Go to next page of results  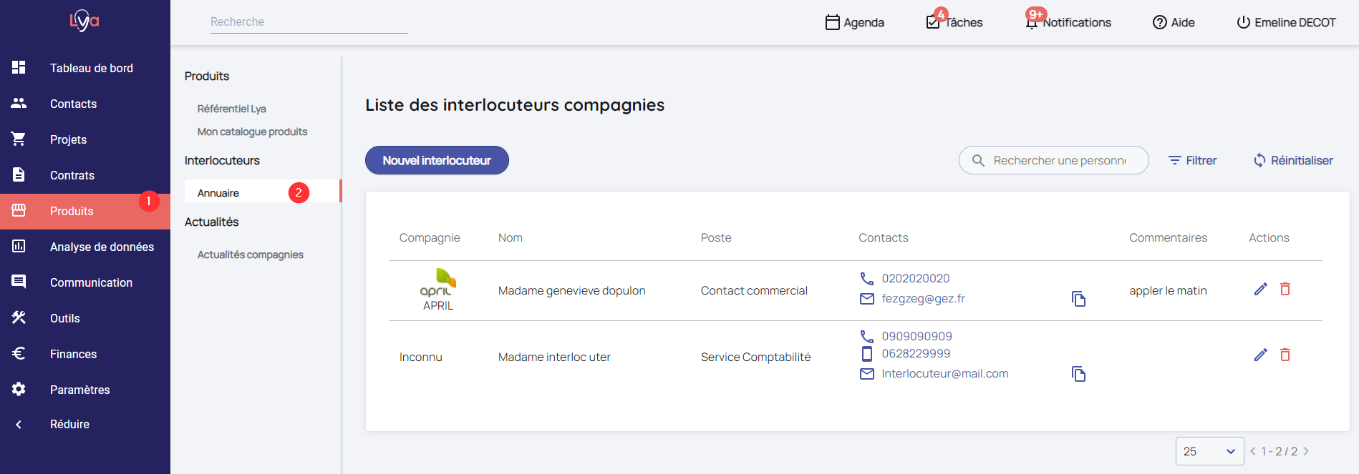1306,451
